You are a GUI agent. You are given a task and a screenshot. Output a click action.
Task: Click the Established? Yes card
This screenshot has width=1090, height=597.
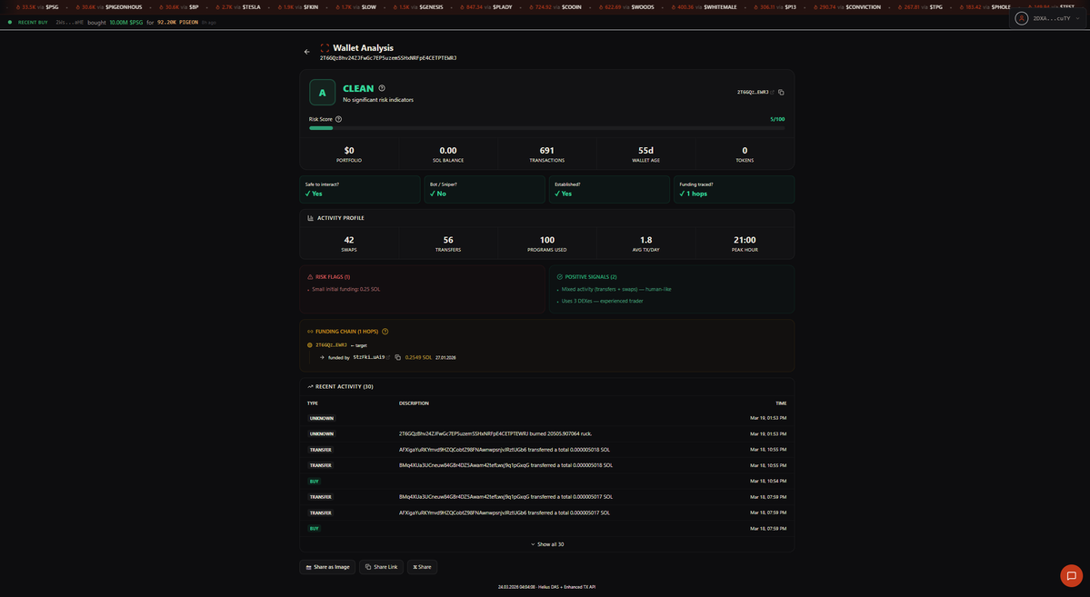point(610,190)
